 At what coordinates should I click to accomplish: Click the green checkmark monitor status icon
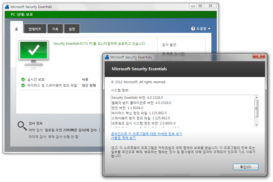pos(33,55)
